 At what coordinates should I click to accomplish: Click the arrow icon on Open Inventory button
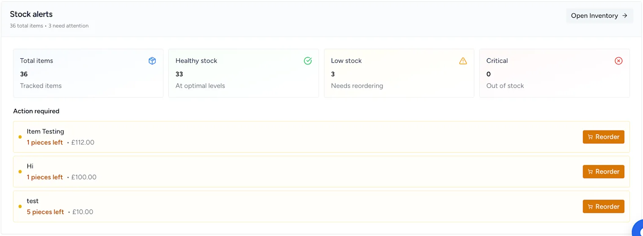tap(625, 16)
